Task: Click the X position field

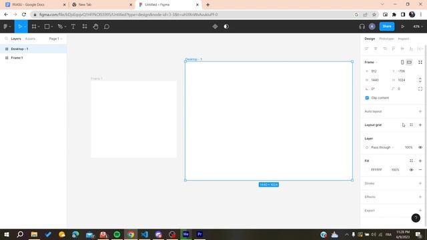Action: tap(377, 71)
